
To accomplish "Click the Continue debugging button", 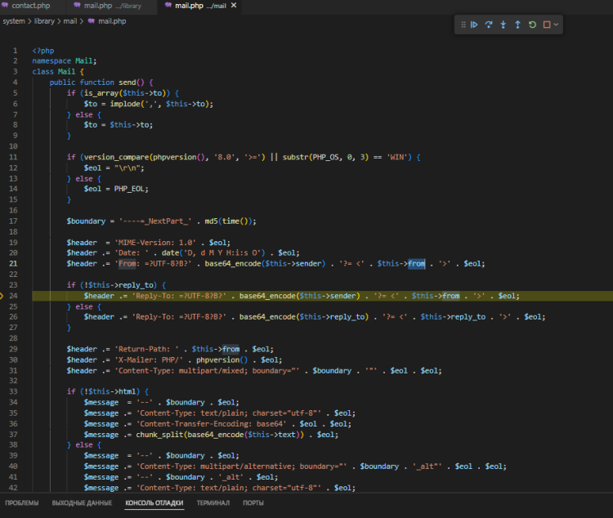I will pos(474,25).
